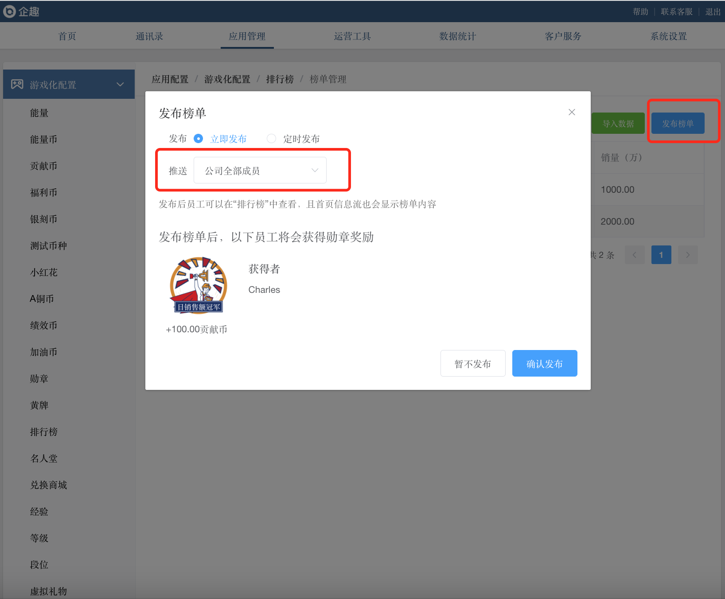Screen dimensions: 725x599
Task: Open 帮助 link in header
Action: [641, 12]
